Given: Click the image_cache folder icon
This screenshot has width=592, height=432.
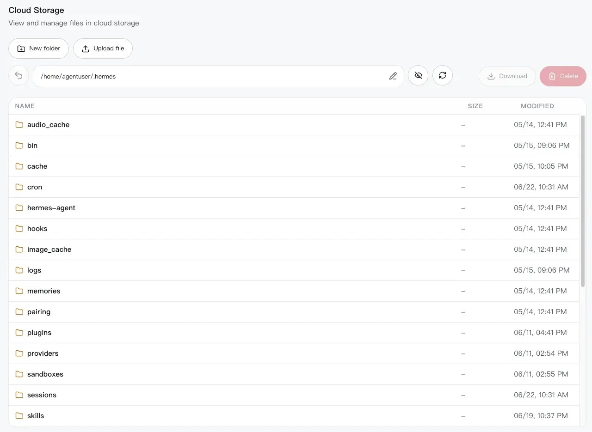Looking at the screenshot, I should coord(19,249).
